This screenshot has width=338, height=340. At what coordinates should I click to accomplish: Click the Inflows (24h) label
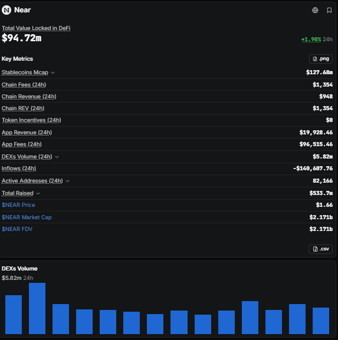[19, 169]
